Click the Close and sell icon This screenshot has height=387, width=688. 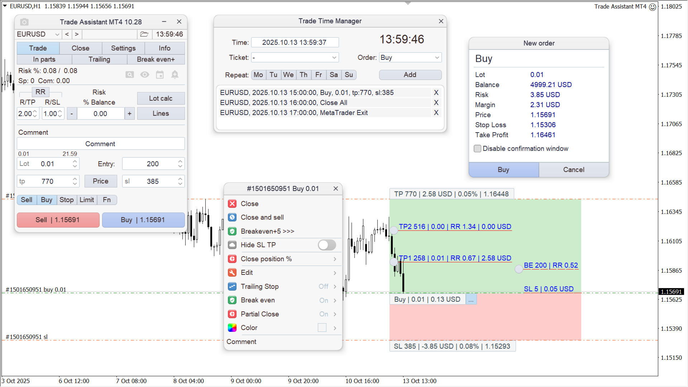(232, 218)
